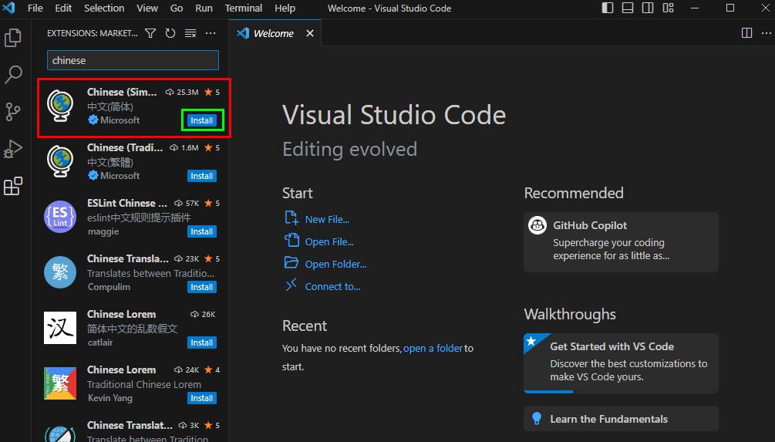Click Open File... link
Screen dimensions: 775x442
click(x=329, y=241)
